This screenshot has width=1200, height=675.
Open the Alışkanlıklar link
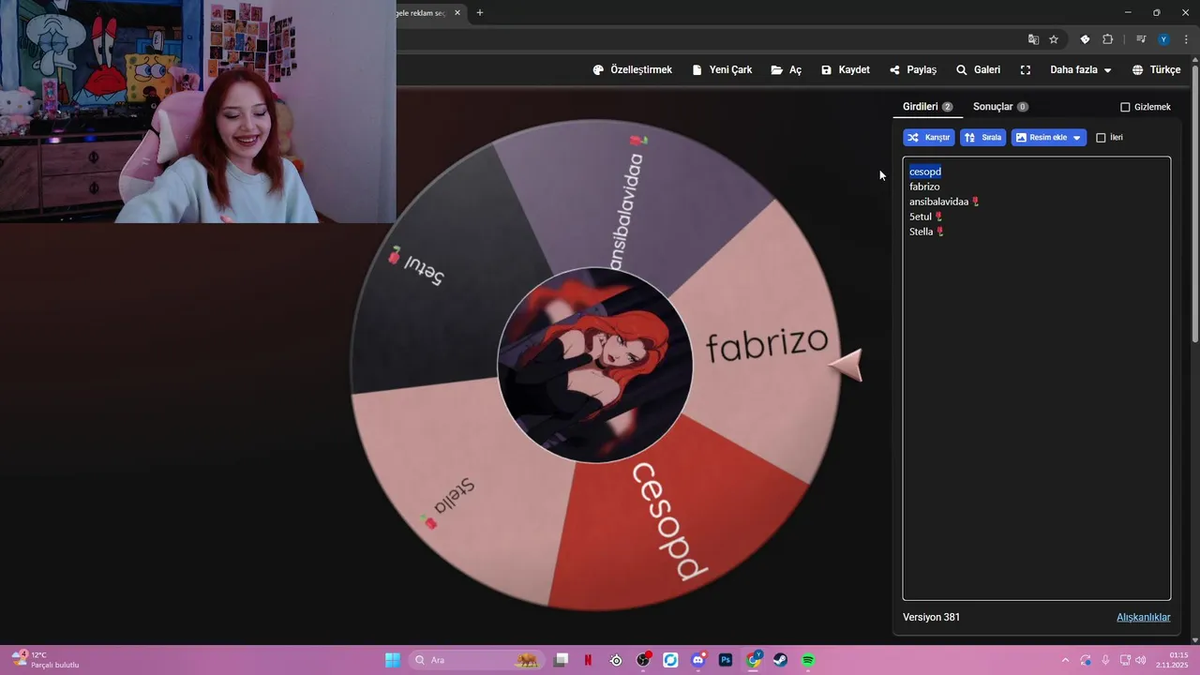1144,617
